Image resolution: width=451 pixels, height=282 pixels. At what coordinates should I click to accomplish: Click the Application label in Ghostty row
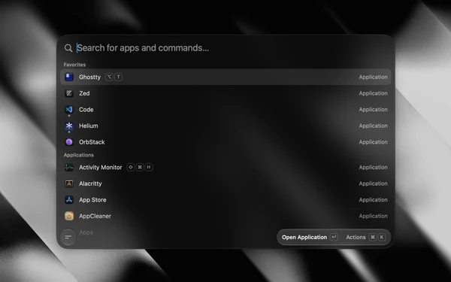pos(373,77)
